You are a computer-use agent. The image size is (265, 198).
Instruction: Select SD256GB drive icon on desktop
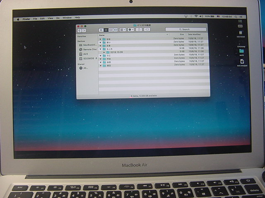coord(241,34)
